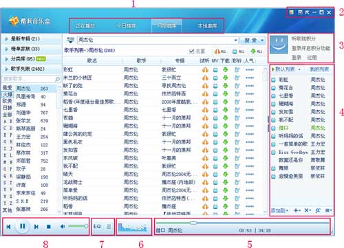Switch to mini mode via title bar icon
The height and width of the screenshot is (248, 344).
(x=300, y=12)
